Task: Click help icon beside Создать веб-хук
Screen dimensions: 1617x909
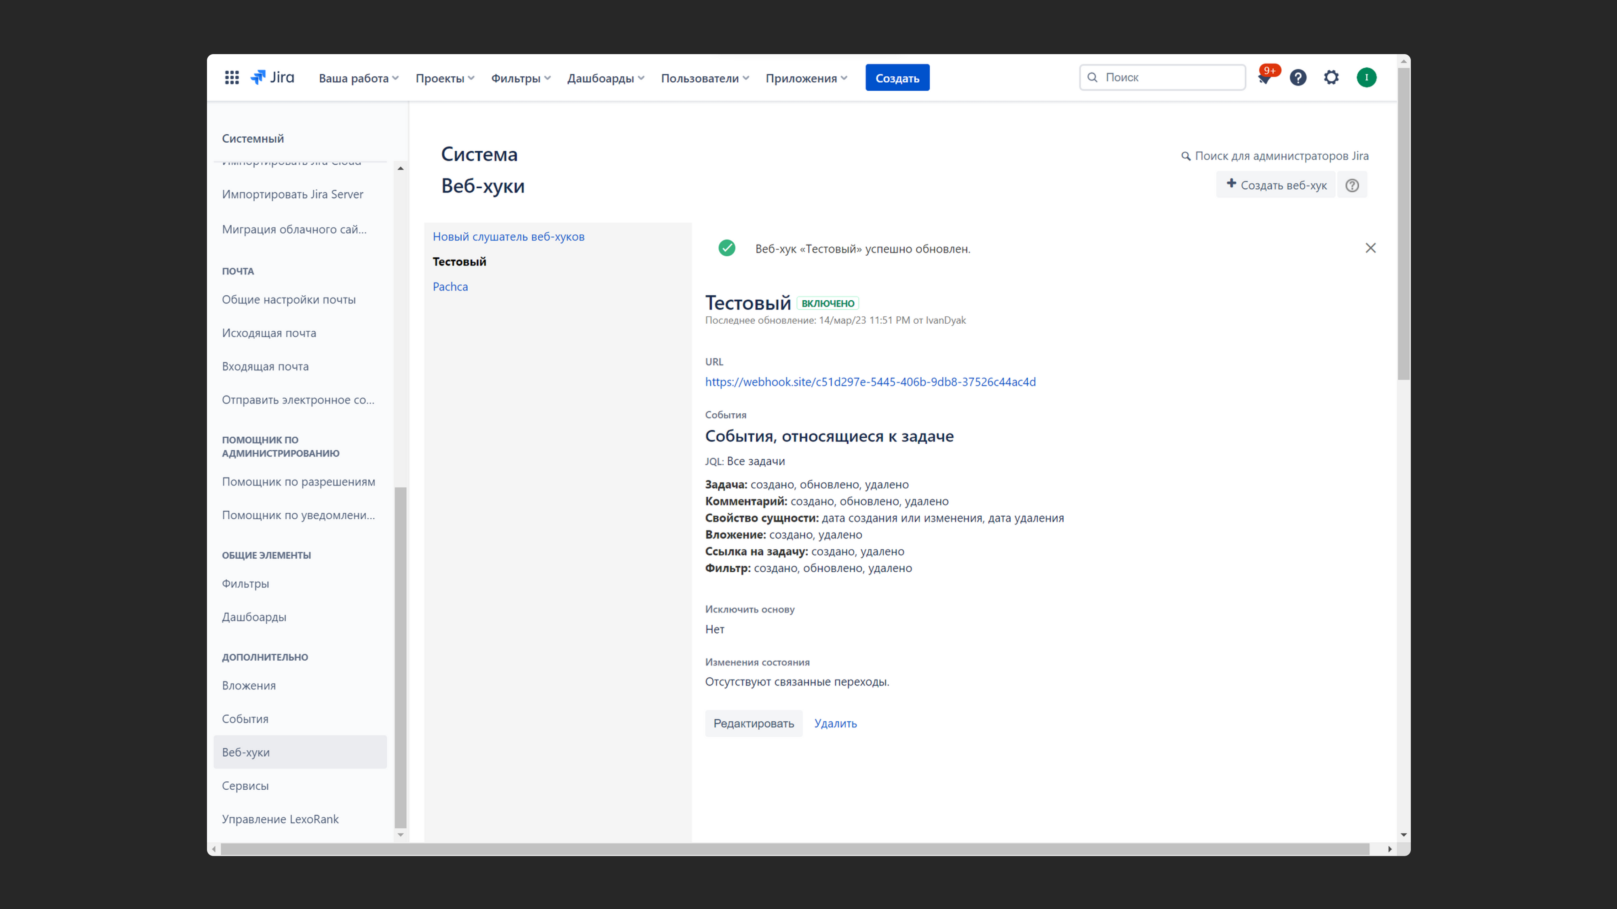Action: coord(1351,185)
